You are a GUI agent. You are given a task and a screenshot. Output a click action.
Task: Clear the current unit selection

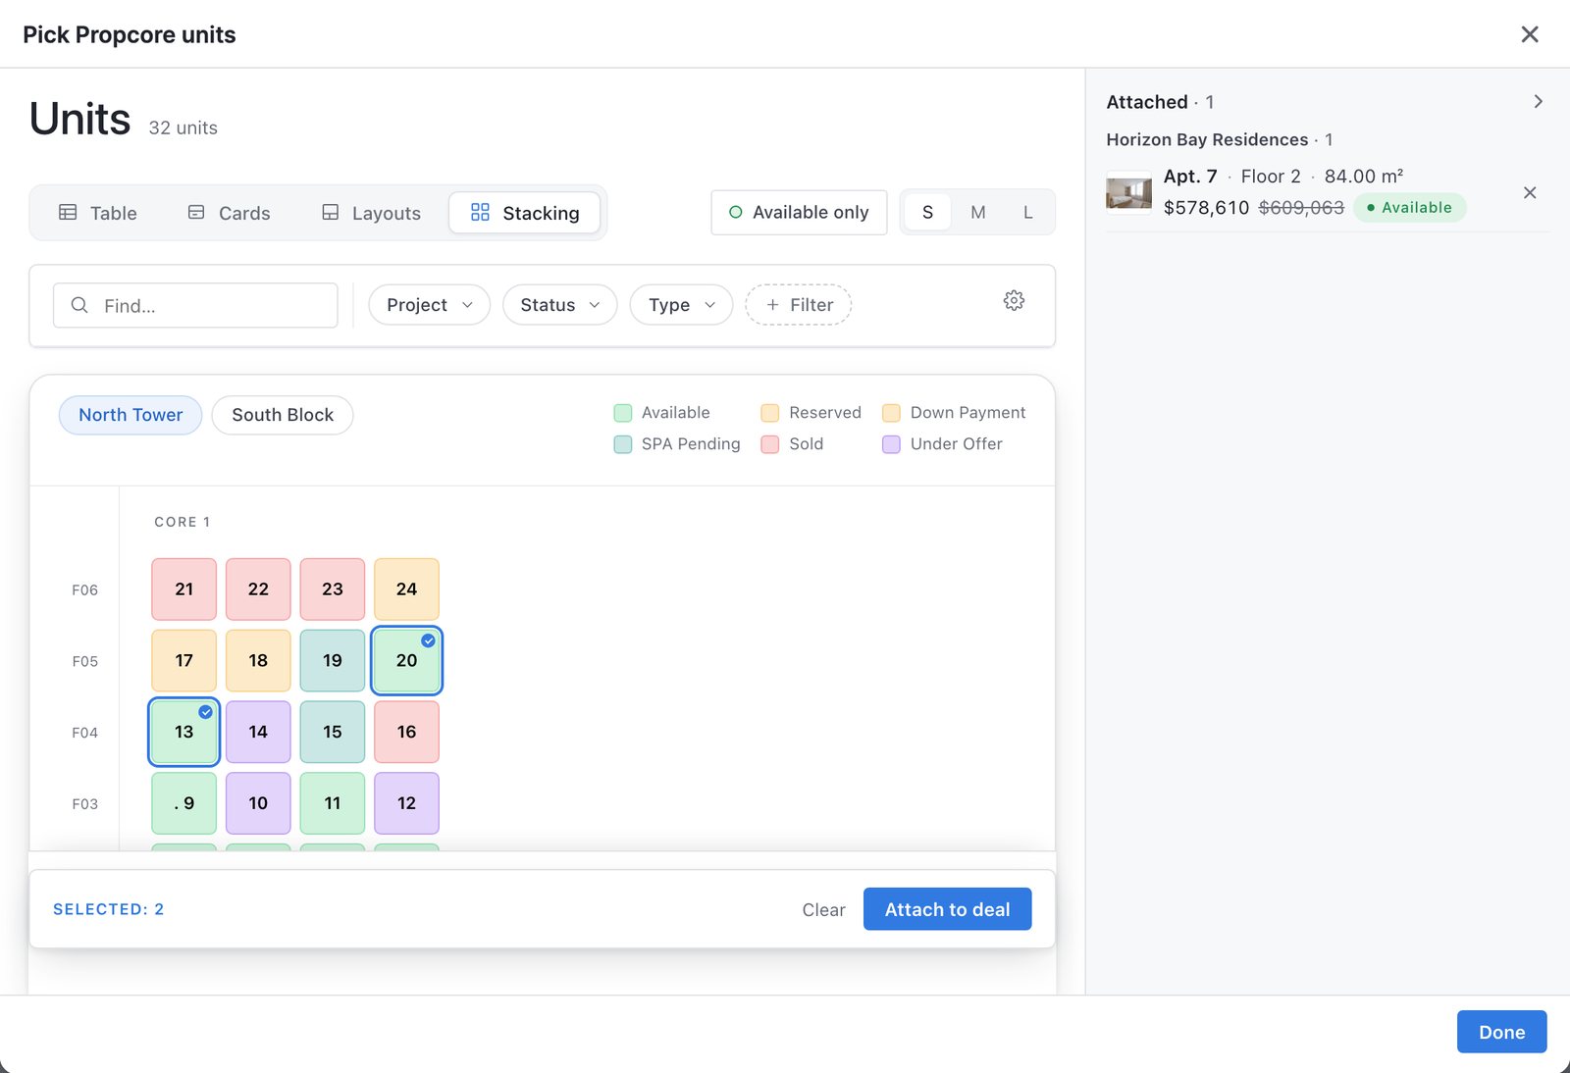point(823,910)
